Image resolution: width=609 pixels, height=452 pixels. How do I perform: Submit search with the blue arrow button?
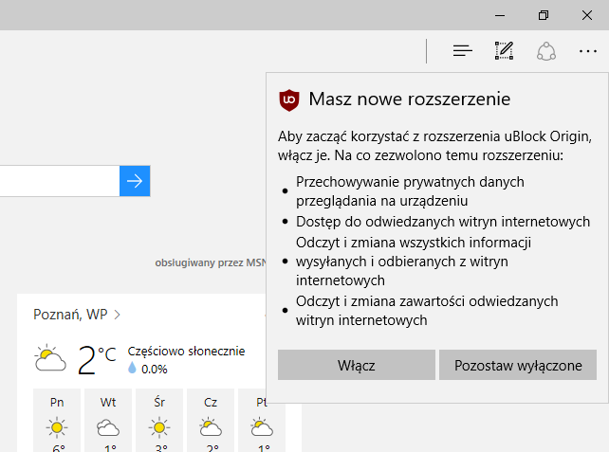[x=135, y=181]
